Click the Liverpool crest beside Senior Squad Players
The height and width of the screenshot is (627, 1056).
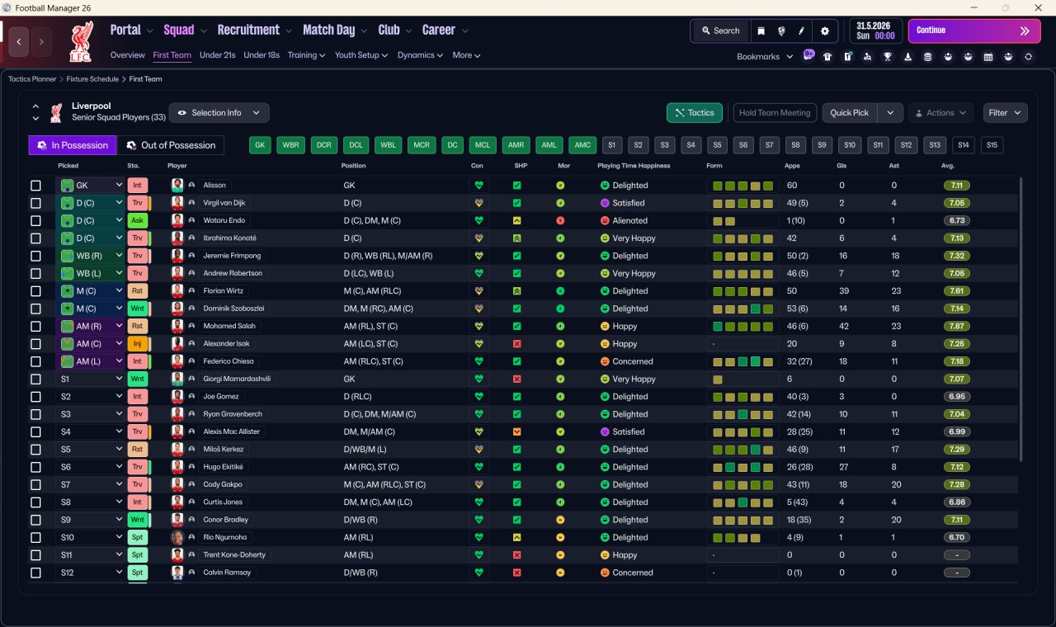(56, 112)
